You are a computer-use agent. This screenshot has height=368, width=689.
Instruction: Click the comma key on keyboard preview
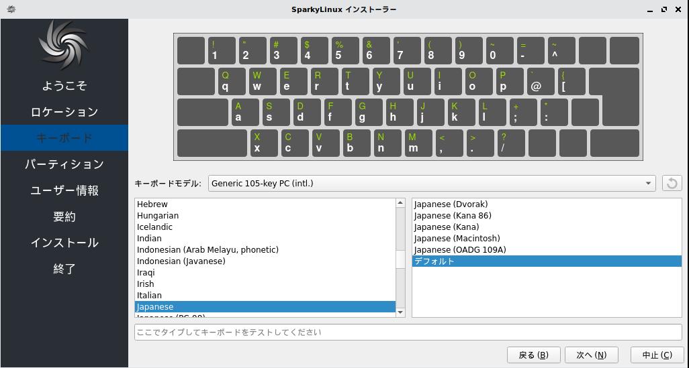449,143
